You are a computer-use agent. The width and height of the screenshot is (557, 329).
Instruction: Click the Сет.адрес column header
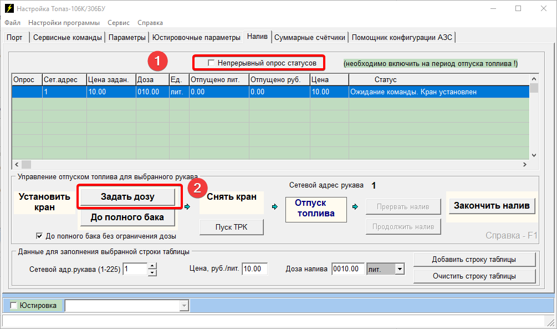click(65, 80)
